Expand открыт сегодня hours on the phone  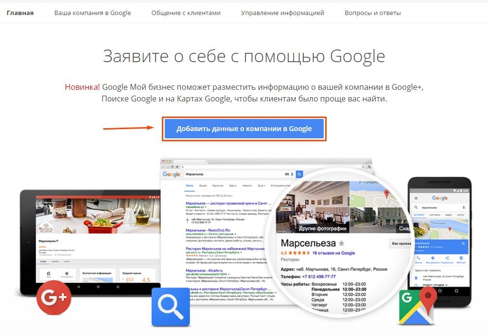pos(435,285)
